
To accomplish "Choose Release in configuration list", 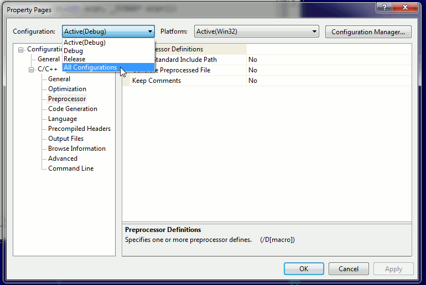I will pyautogui.click(x=75, y=59).
